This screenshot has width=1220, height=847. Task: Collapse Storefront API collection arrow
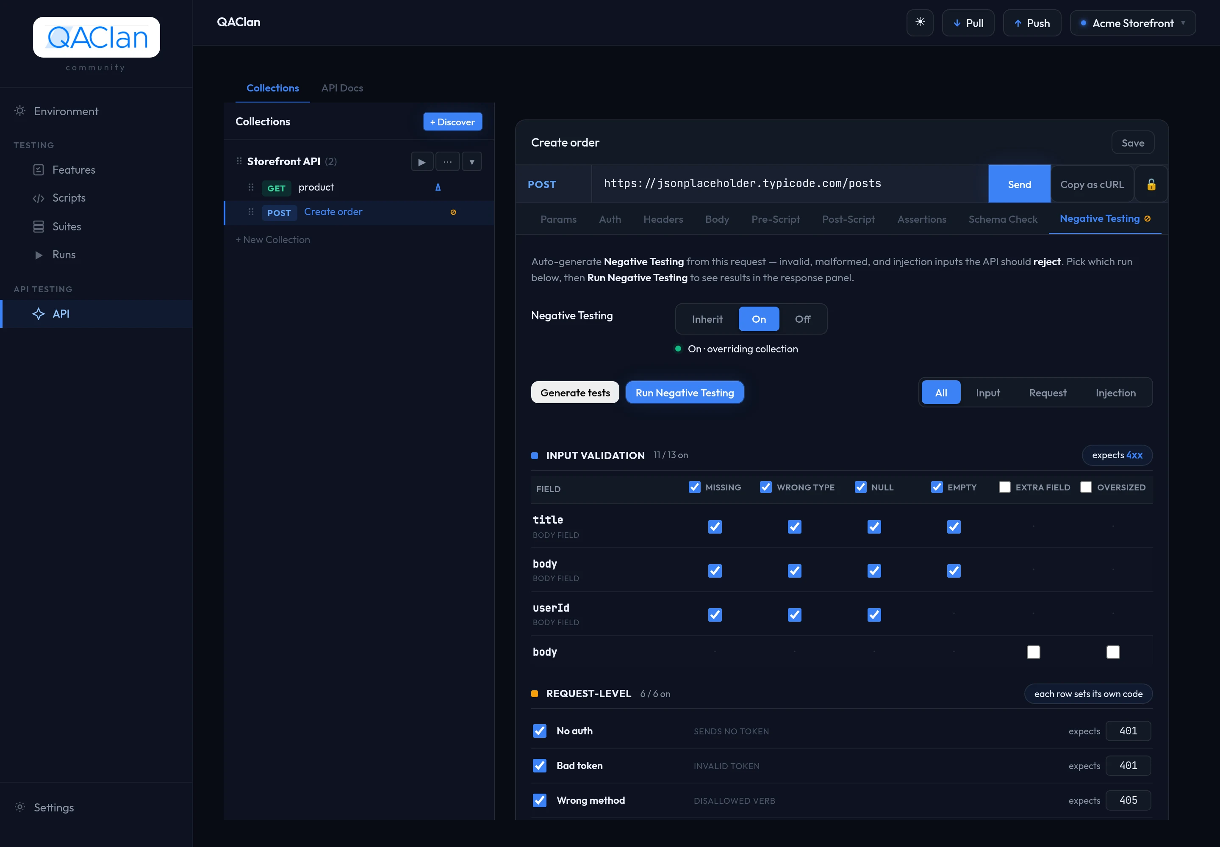(x=471, y=162)
